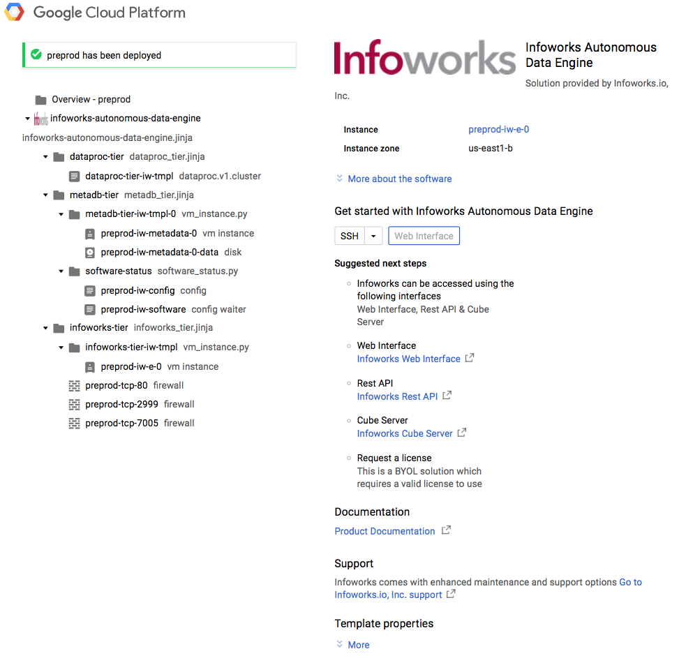Select preprod-iw-metadata-0-data disk row
The image size is (679, 658).
tap(163, 253)
